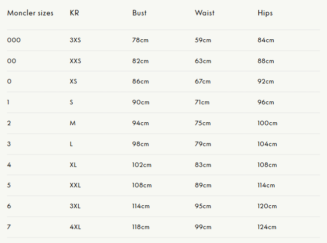Select the 3XL size cell
327x243 pixels.
(75, 206)
